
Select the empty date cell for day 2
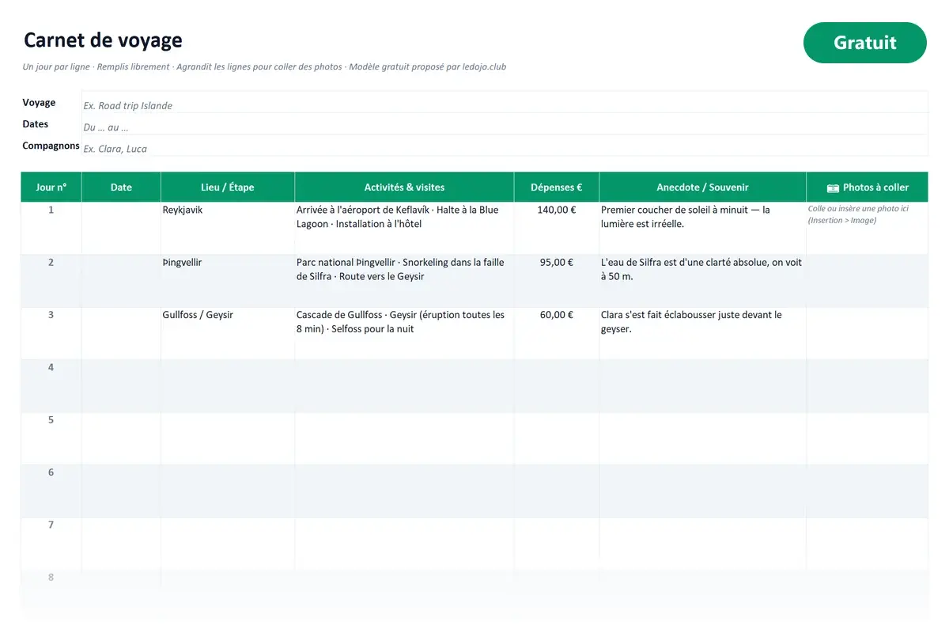[x=121, y=281]
